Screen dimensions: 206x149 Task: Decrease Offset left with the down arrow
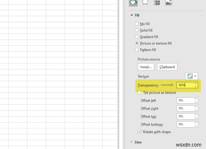point(195,102)
